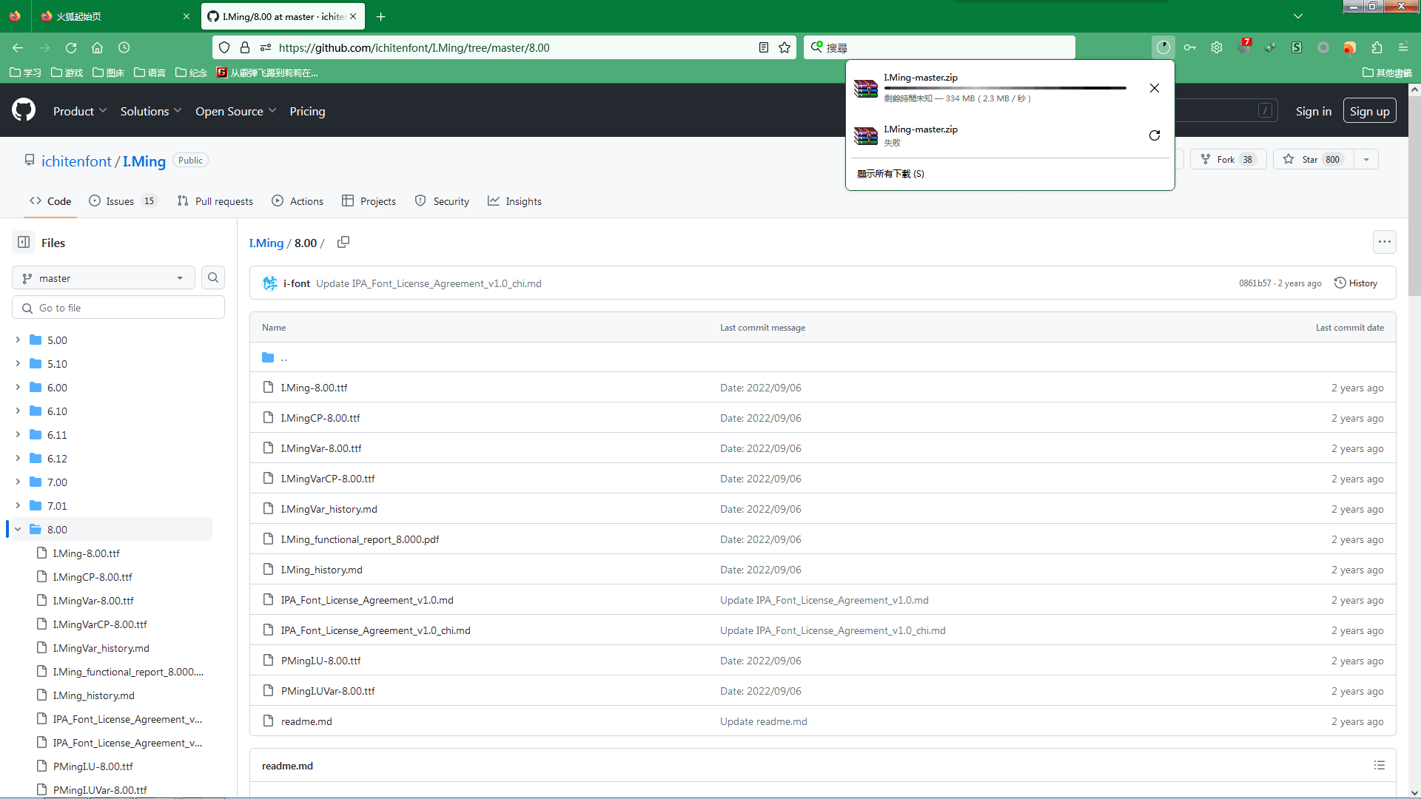1421x799 pixels.
Task: Open a new browser tab
Action: [x=380, y=16]
